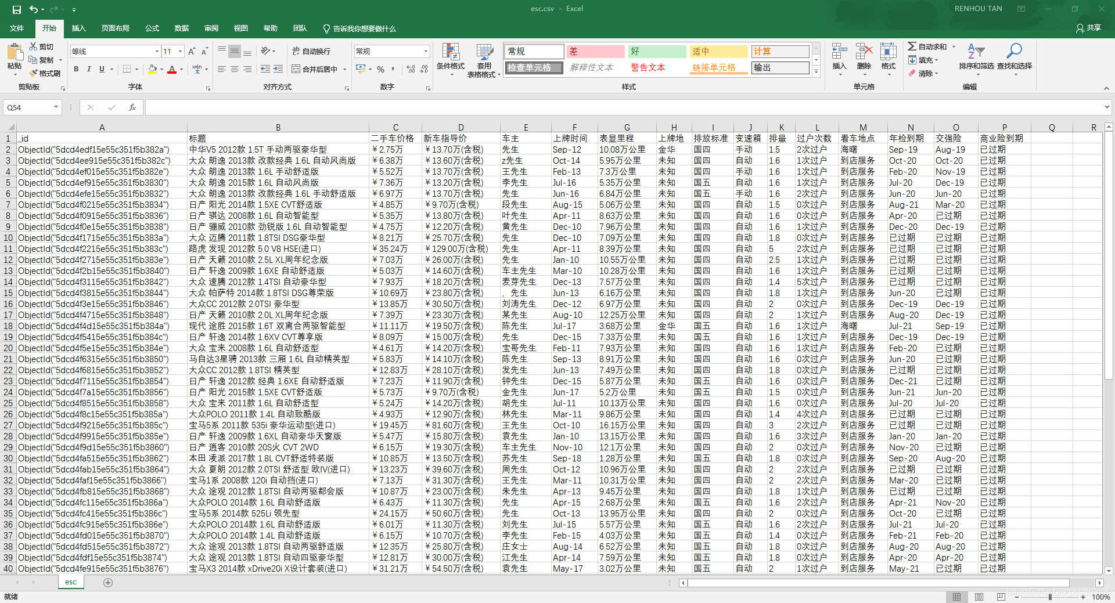The height and width of the screenshot is (603, 1115).
Task: Toggle Underline formatting
Action: (102, 69)
